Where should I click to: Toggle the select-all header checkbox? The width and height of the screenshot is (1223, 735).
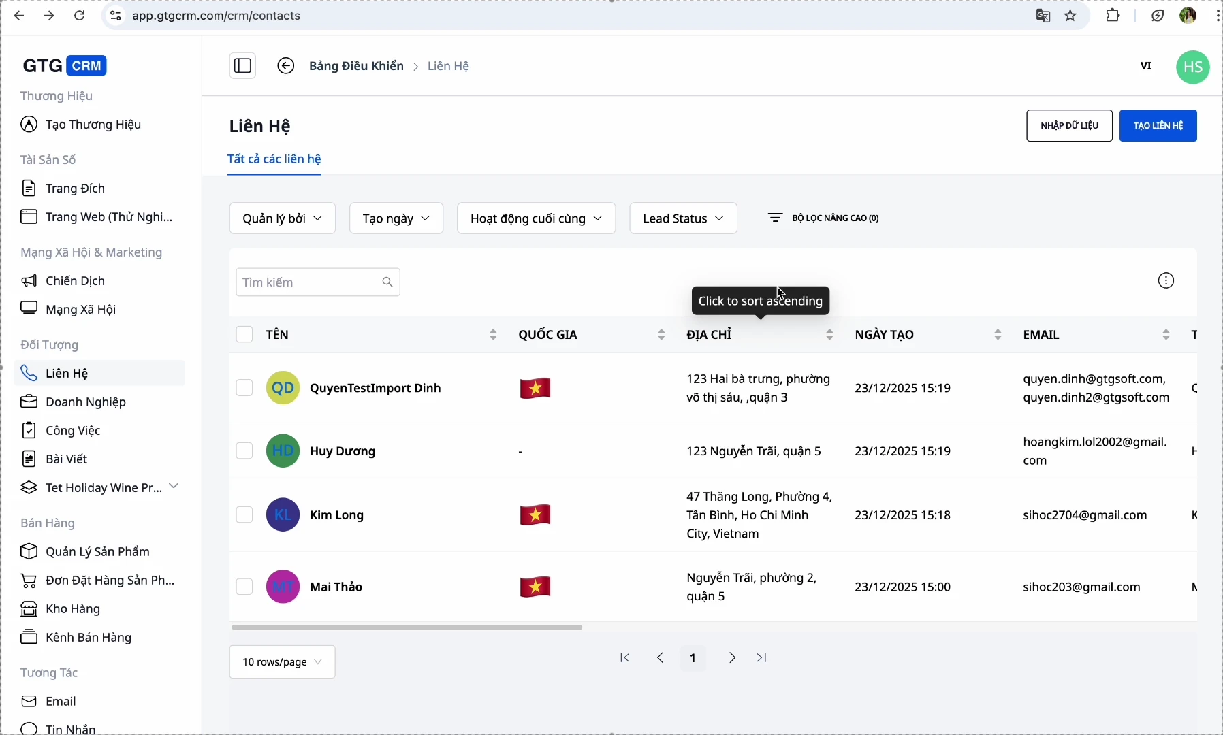(x=244, y=335)
